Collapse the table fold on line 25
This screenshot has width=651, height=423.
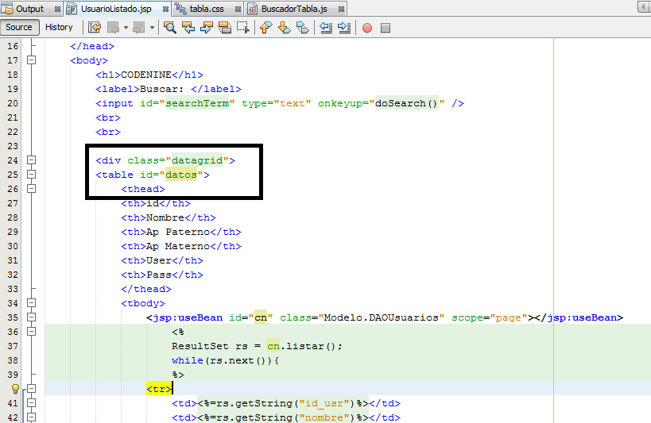point(31,174)
